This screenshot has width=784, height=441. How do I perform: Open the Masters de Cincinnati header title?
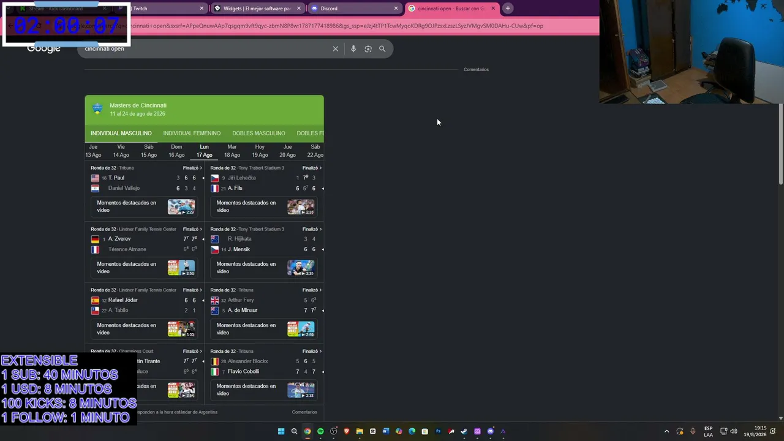(138, 105)
